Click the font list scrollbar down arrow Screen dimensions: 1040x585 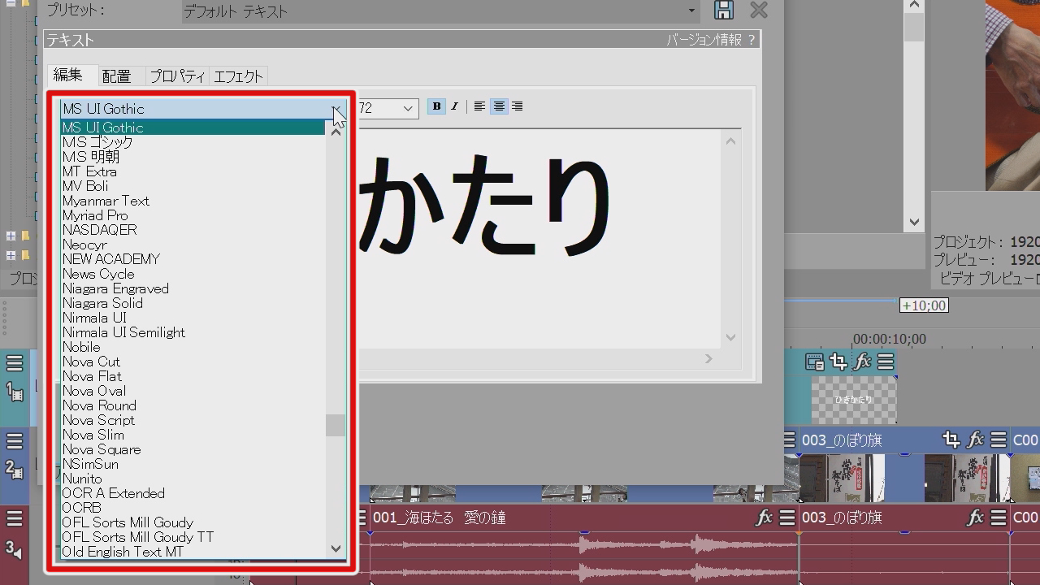point(336,549)
